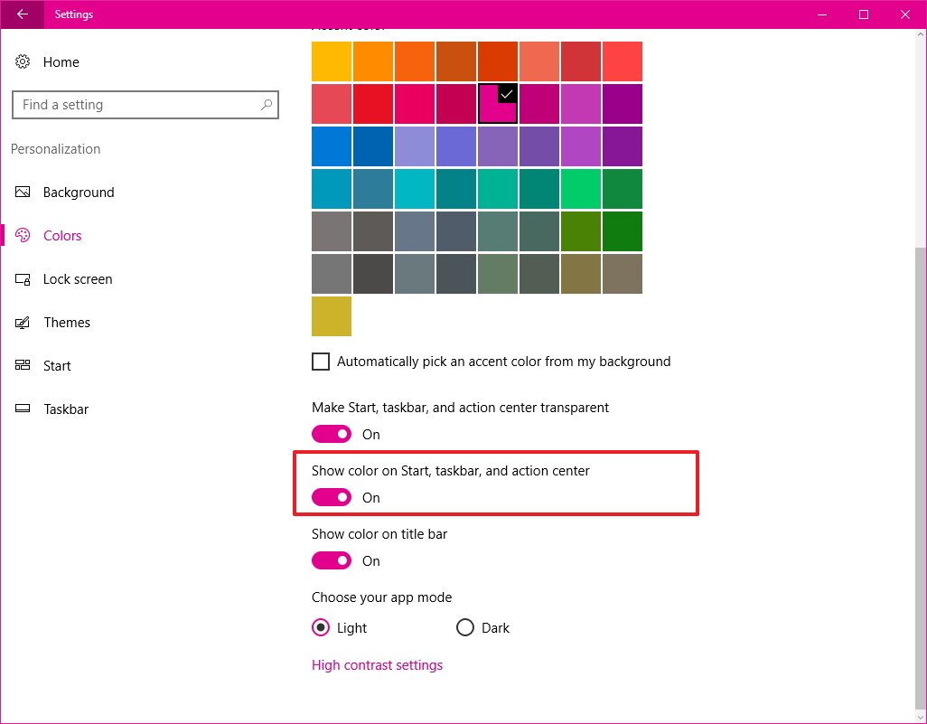Click the Themes icon in sidebar
The height and width of the screenshot is (724, 927).
(x=23, y=323)
